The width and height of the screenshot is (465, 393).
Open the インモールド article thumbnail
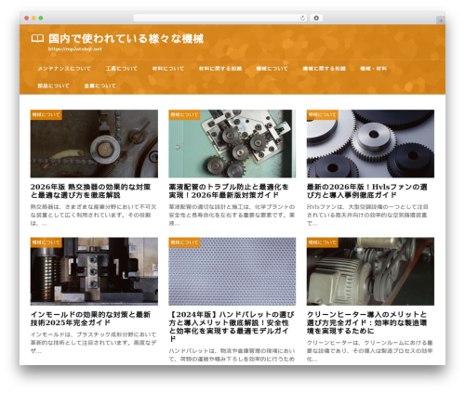94,271
